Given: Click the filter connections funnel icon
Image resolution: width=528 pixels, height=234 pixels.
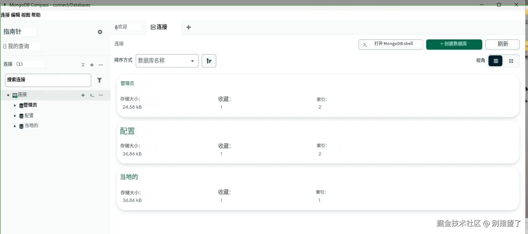Looking at the screenshot, I should pos(99,80).
